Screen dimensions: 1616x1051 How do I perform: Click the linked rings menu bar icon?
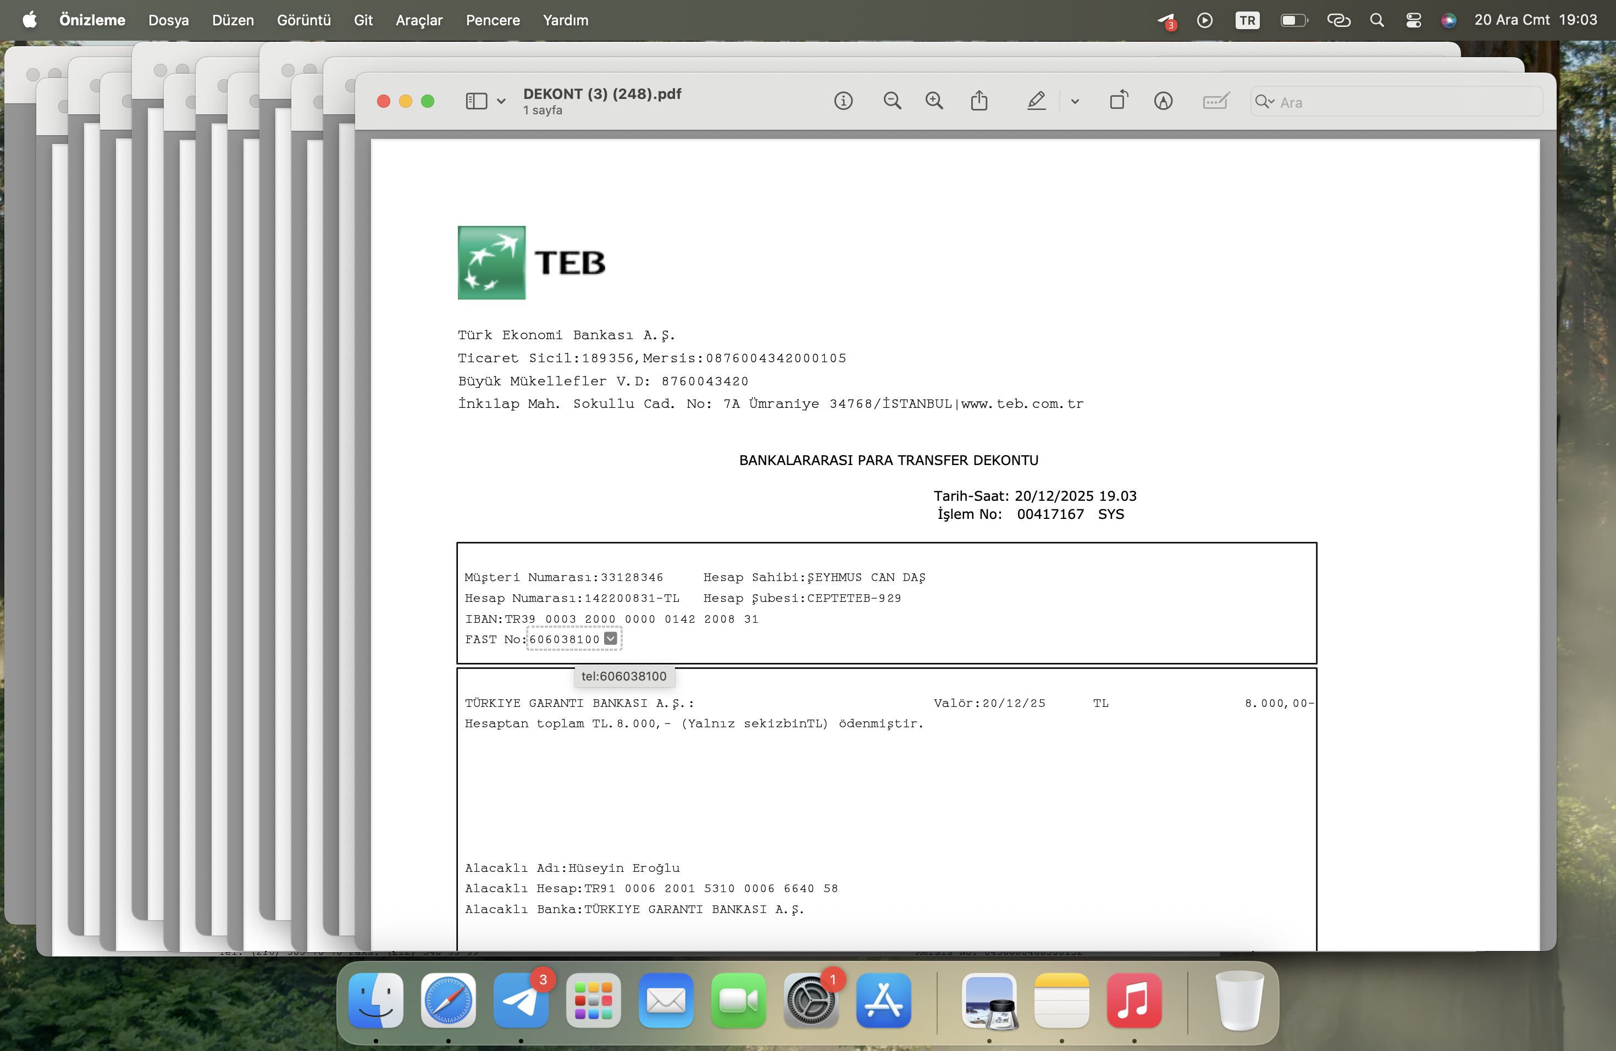click(1339, 20)
